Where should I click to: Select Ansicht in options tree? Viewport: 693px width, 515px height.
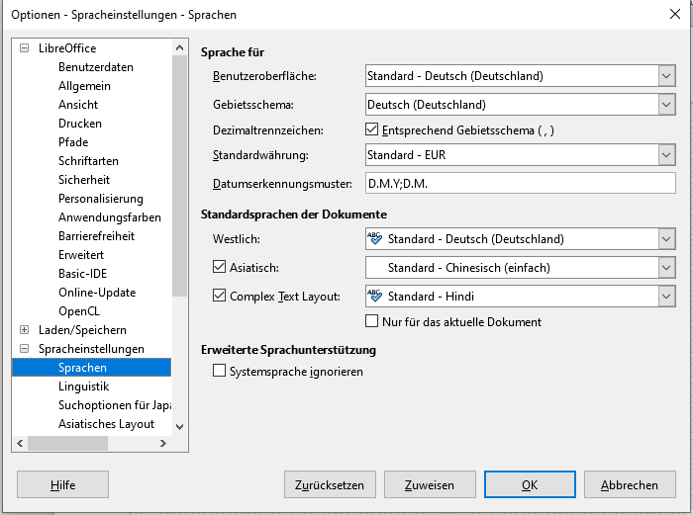tap(78, 105)
